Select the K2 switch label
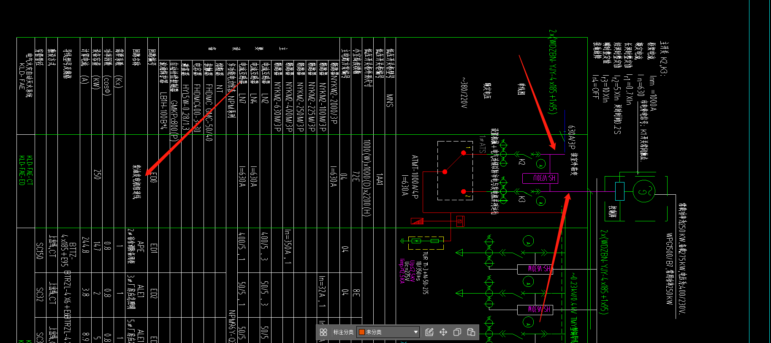The height and width of the screenshot is (343, 771). point(522,162)
